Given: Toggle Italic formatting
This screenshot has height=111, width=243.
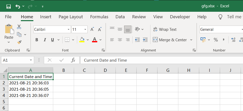Looking at the screenshot, I should (45, 40).
